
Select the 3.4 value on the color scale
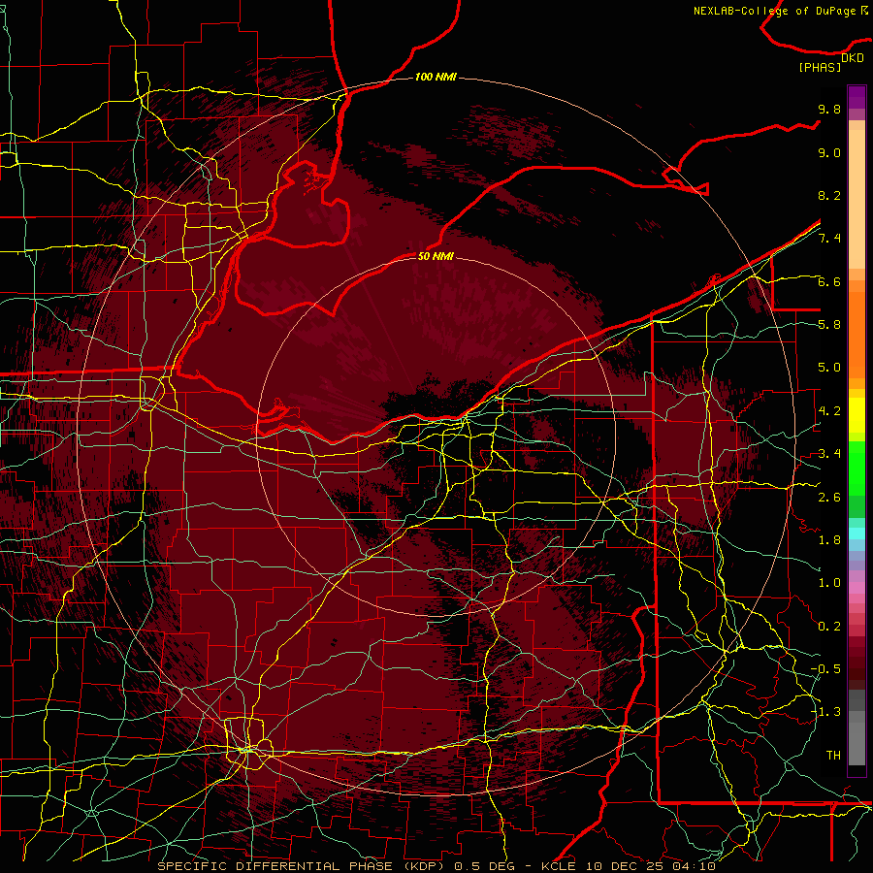[x=829, y=454]
